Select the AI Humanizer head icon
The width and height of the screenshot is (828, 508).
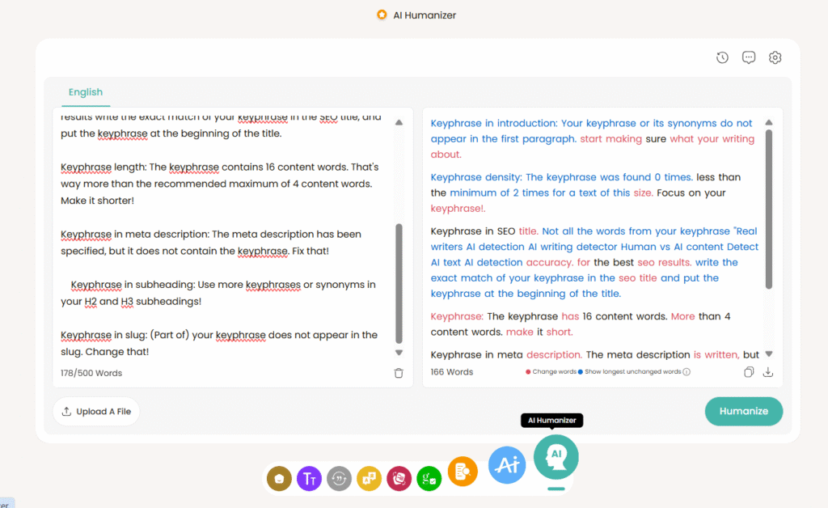click(x=556, y=456)
